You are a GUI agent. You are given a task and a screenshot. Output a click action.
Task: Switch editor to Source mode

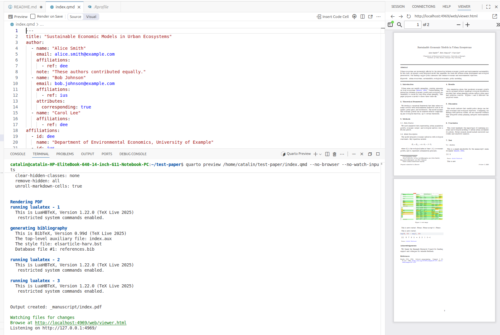75,17
